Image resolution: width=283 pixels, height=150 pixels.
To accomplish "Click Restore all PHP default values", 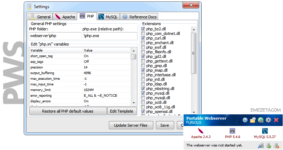I will (68, 111).
